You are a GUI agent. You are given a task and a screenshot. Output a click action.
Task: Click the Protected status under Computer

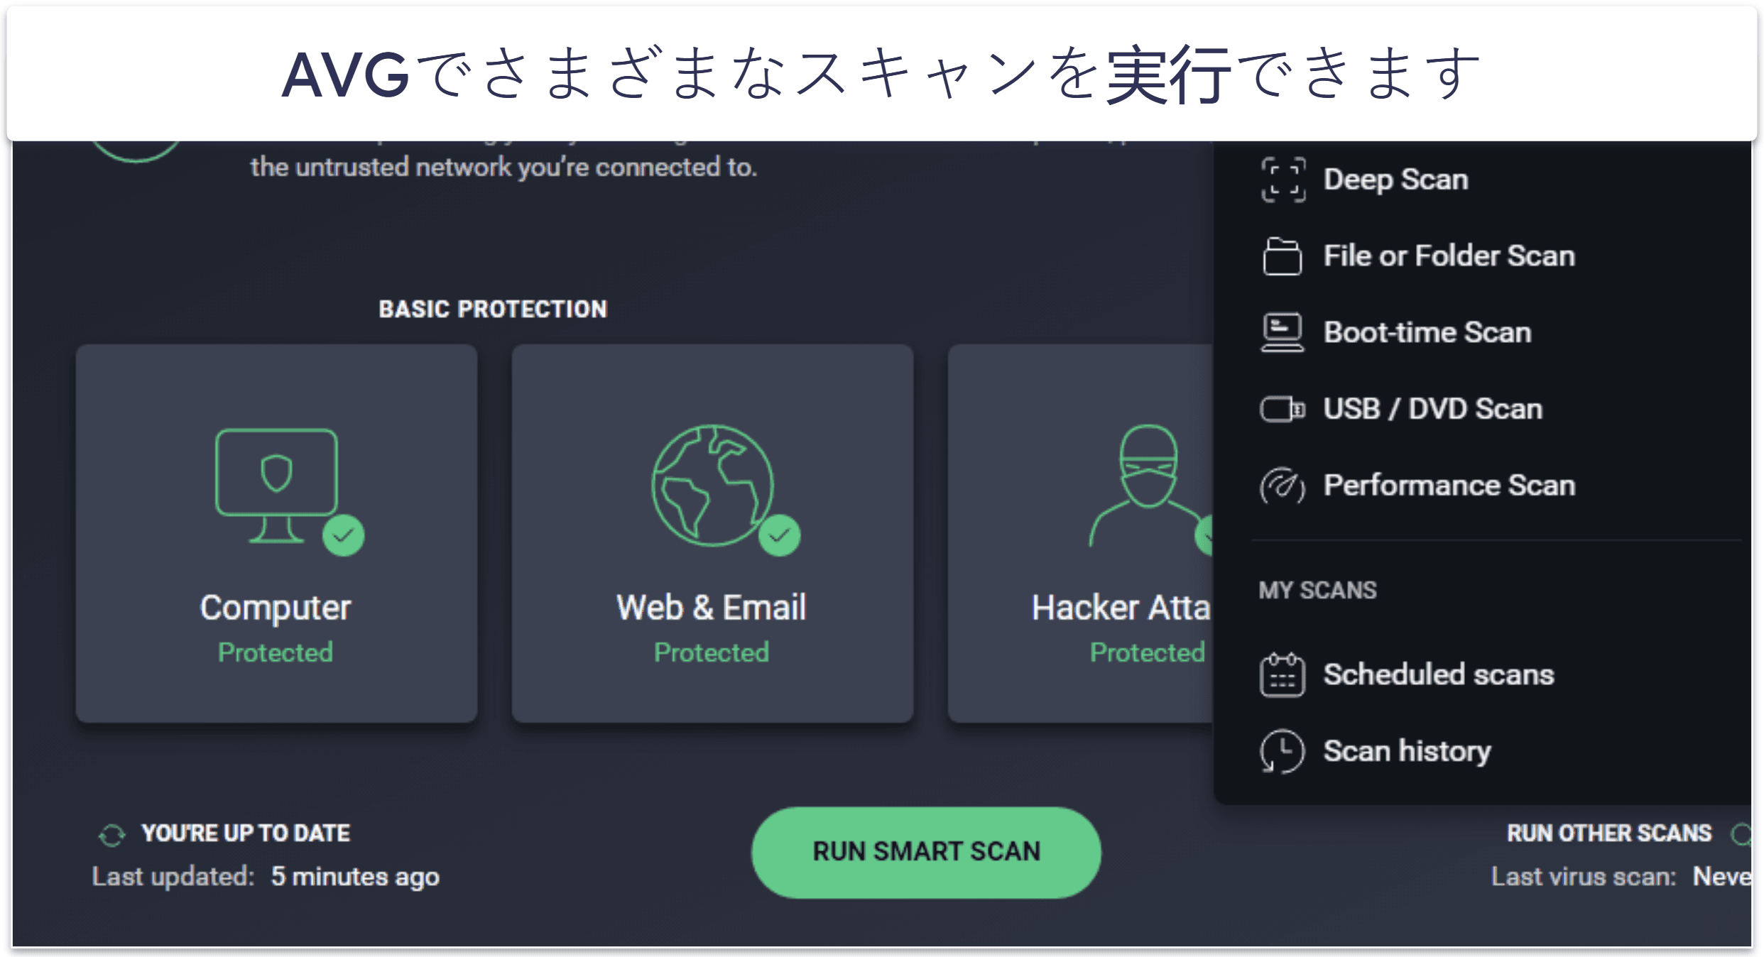(276, 652)
